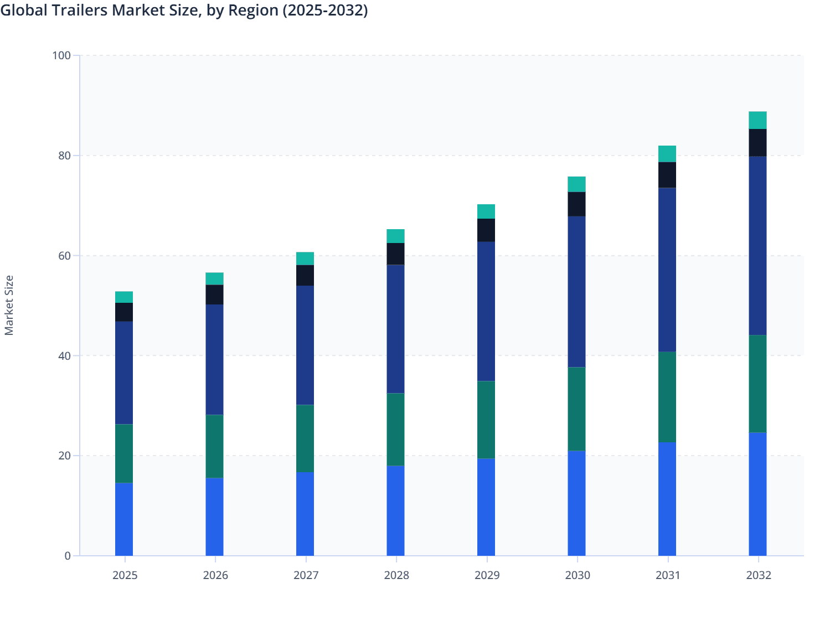This screenshot has width=835, height=620.
Task: Select the 2032 year label
Action: coord(759,575)
